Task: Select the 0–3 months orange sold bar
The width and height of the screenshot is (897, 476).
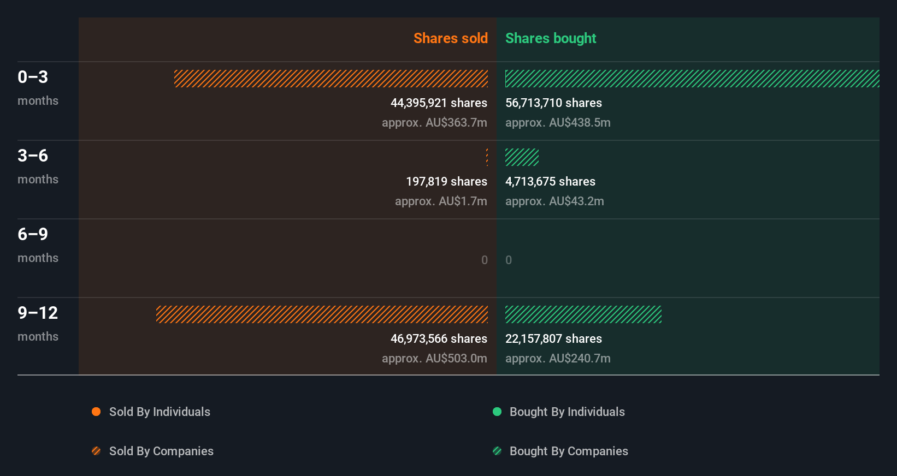Action: 331,79
